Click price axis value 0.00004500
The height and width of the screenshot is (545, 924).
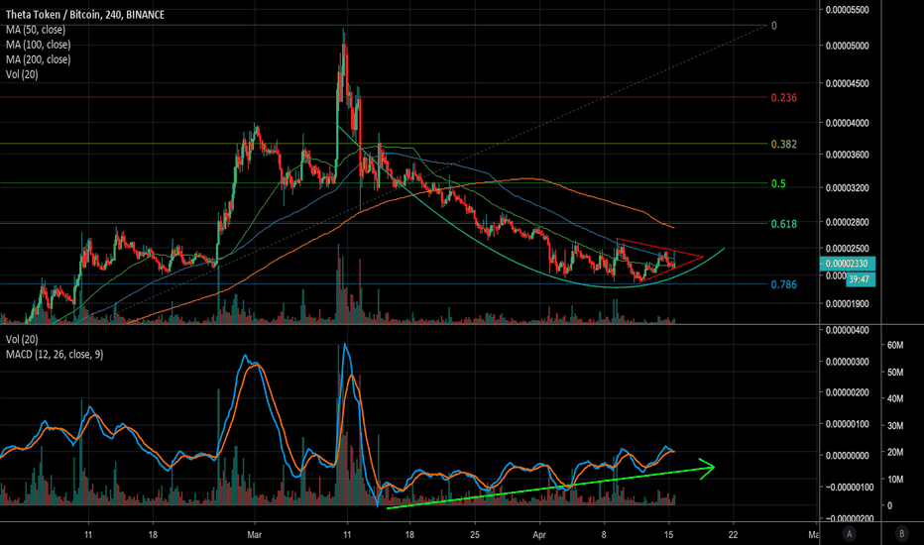pos(847,83)
